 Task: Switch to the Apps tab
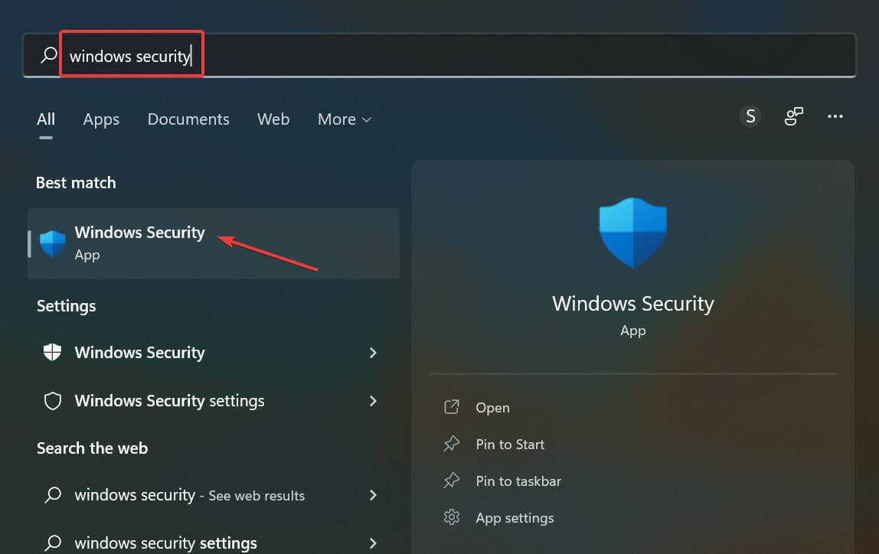pyautogui.click(x=100, y=119)
